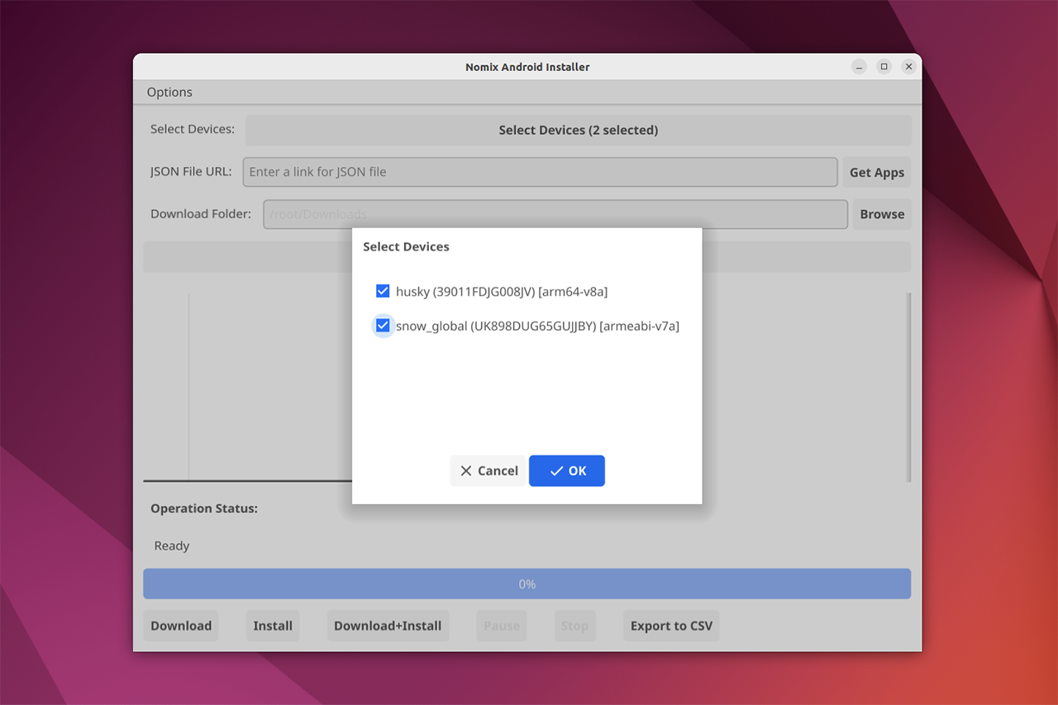The height and width of the screenshot is (705, 1058).
Task: Click the Download Folder path field
Action: click(x=555, y=214)
